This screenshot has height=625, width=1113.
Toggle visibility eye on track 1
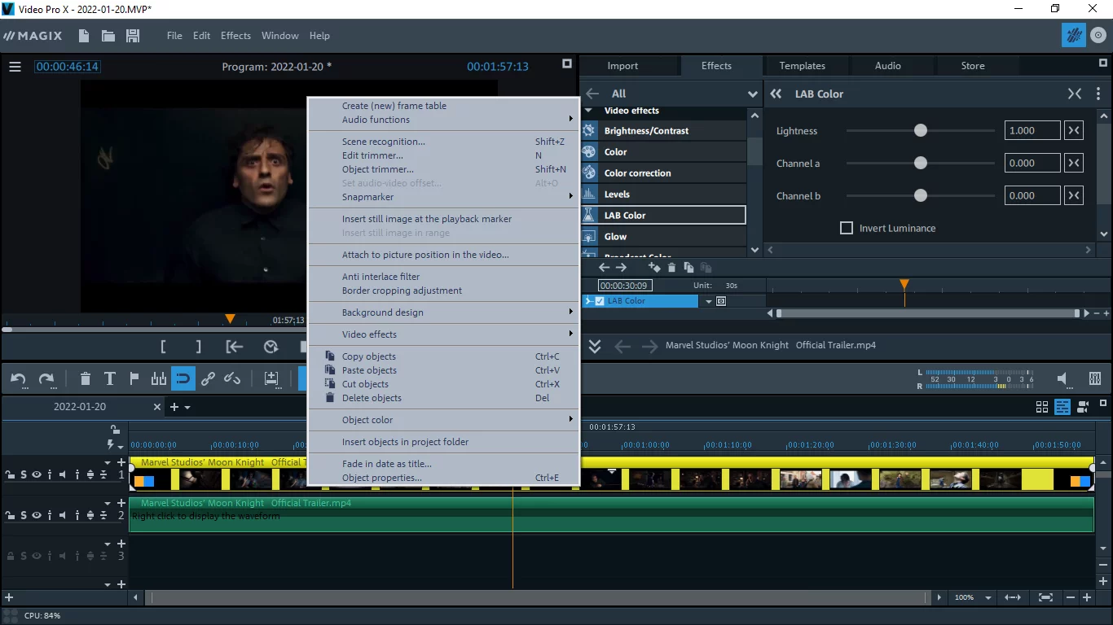(37, 474)
